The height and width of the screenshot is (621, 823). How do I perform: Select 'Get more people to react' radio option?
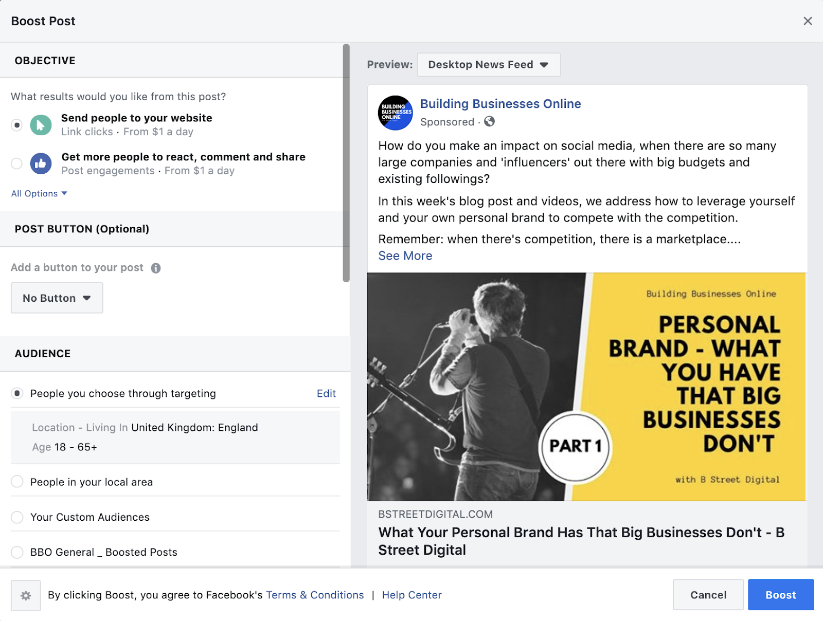[17, 163]
